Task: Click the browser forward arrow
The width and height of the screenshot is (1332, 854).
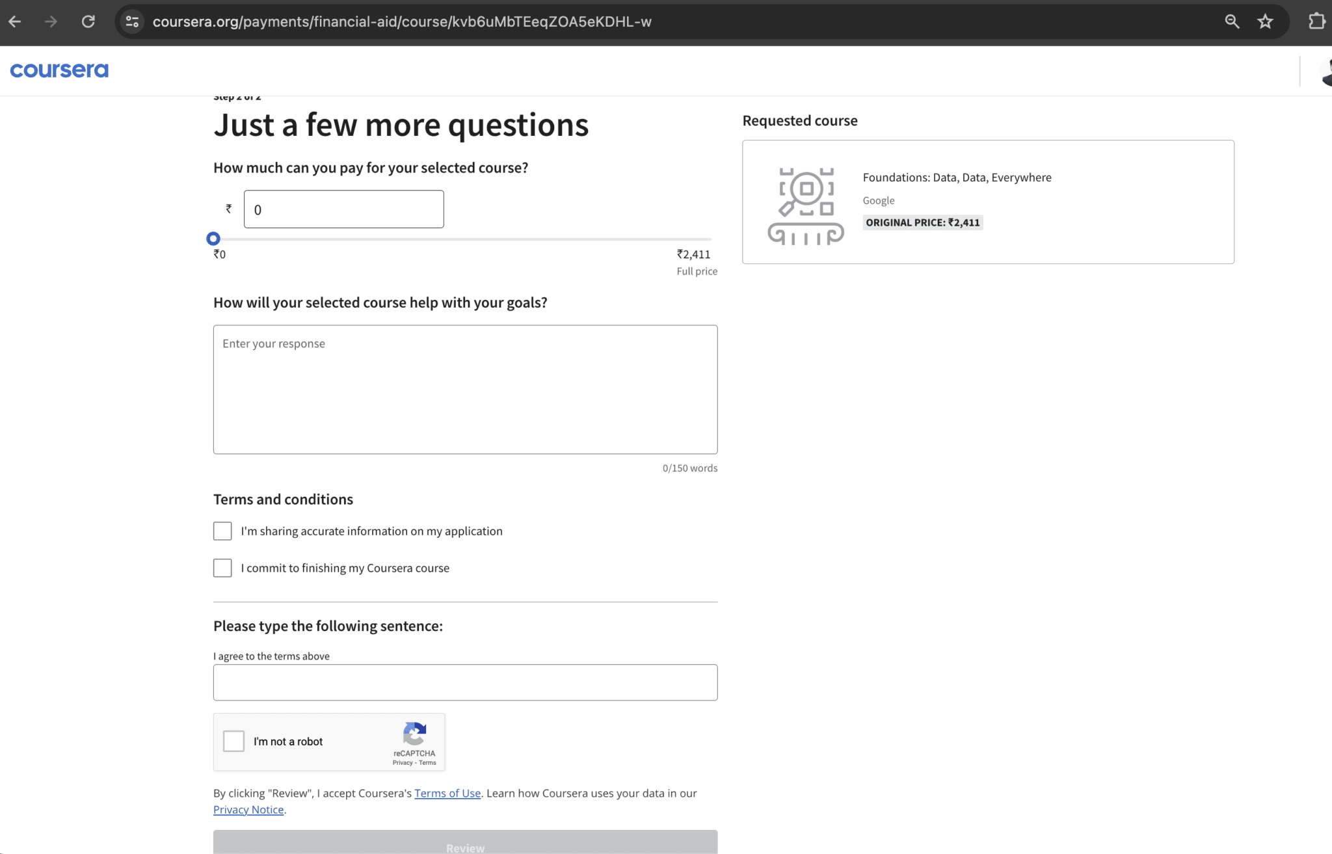Action: click(x=51, y=21)
